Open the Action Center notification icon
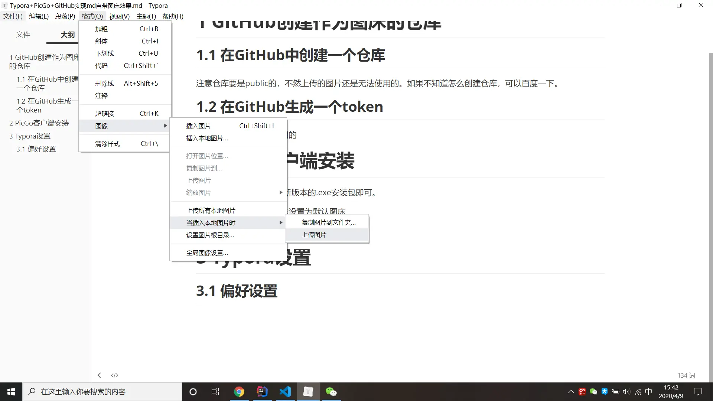713x401 pixels. [x=698, y=392]
